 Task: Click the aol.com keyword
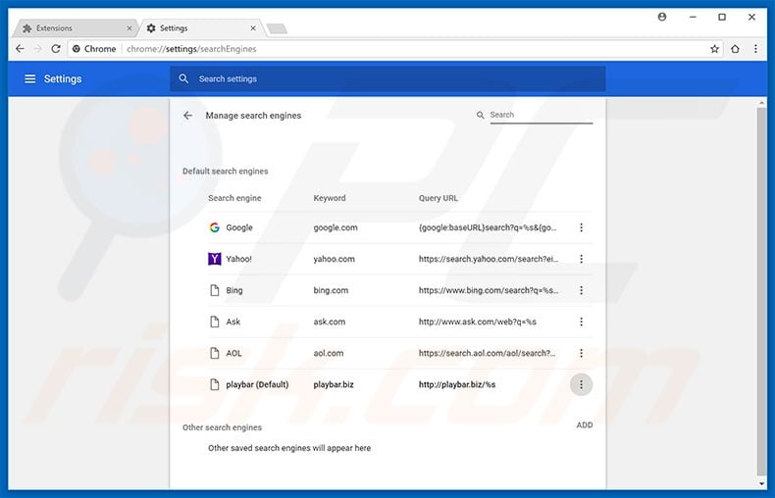click(x=329, y=353)
